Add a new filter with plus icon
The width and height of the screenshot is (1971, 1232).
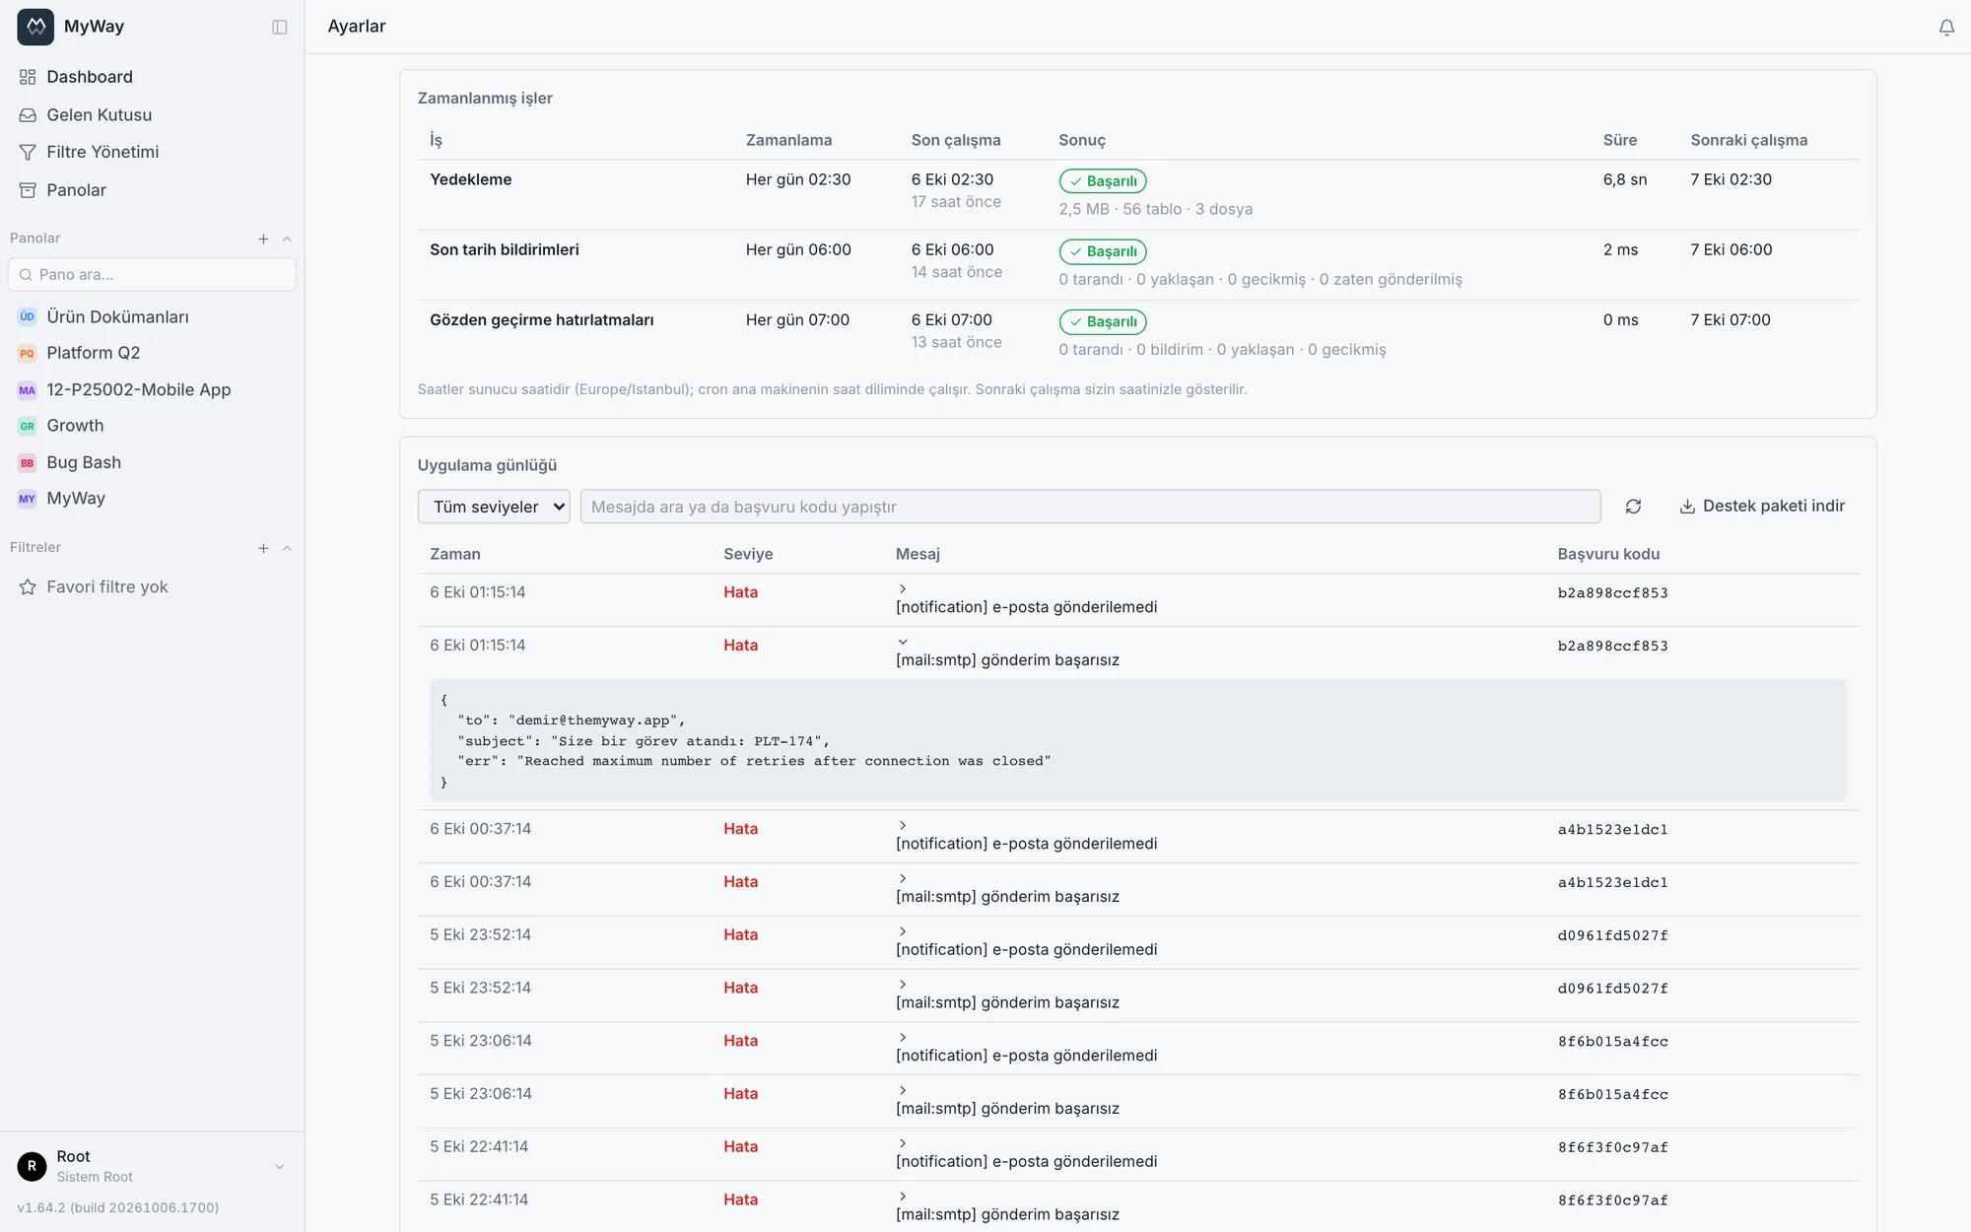click(x=263, y=548)
